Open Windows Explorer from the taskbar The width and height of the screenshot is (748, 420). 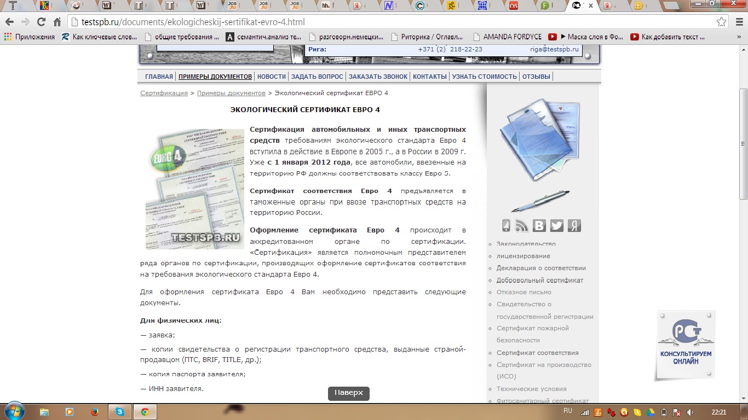[x=44, y=412]
